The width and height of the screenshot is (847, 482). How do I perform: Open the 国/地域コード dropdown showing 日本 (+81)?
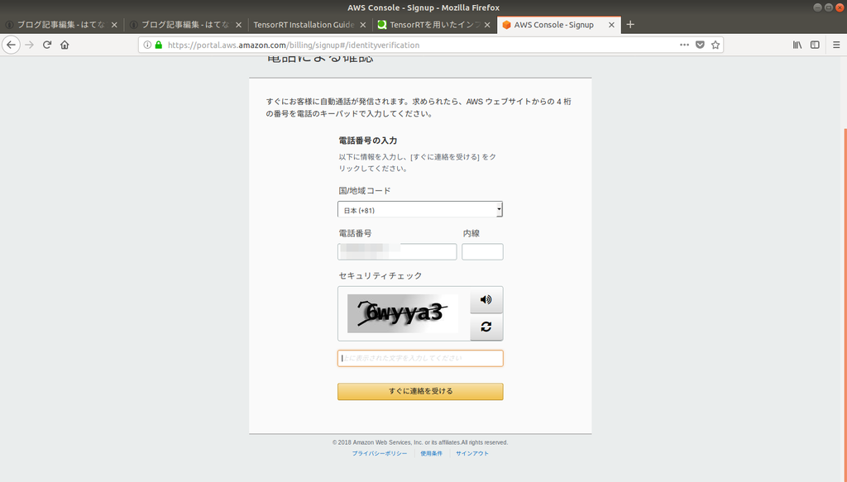[x=420, y=209]
